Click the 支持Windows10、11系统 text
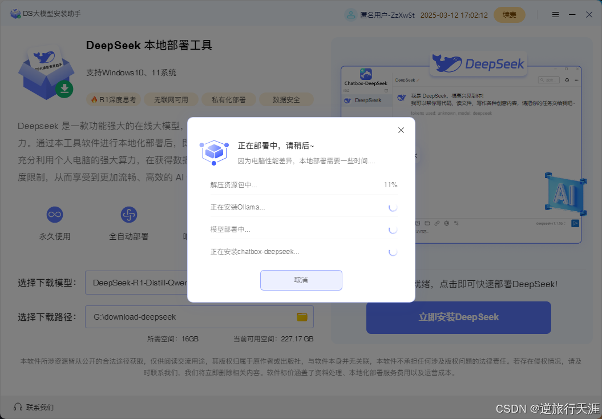The height and width of the screenshot is (419, 602). pos(131,72)
